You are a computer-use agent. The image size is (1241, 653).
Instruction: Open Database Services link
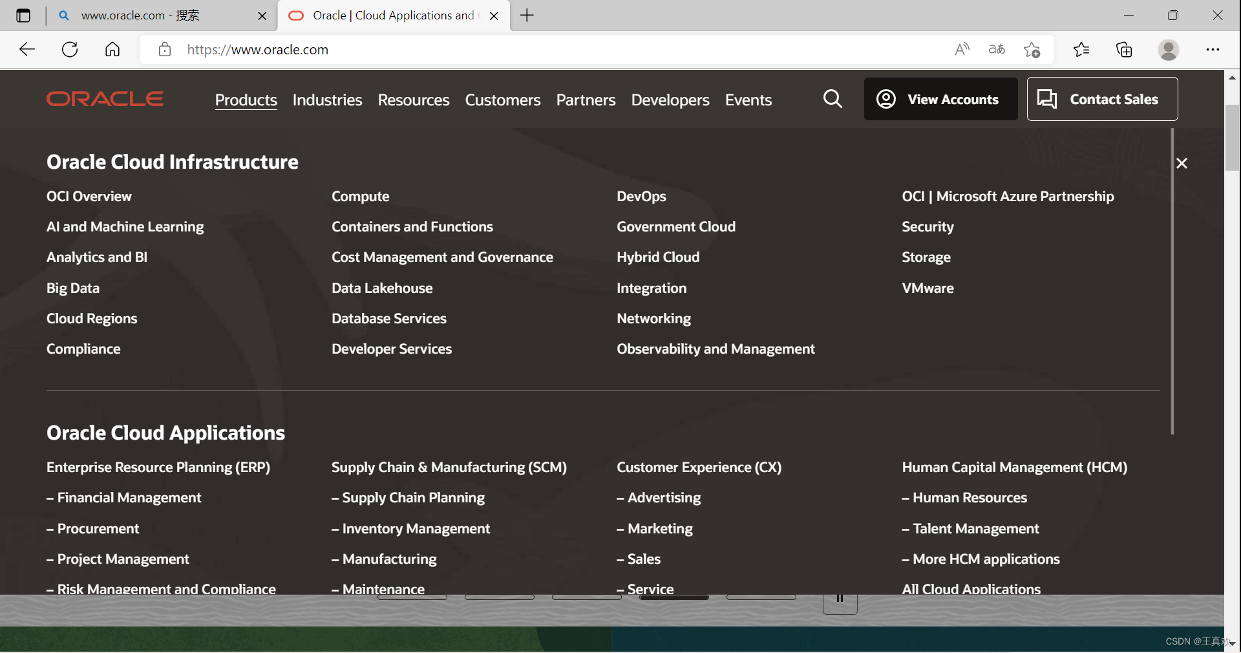point(389,319)
